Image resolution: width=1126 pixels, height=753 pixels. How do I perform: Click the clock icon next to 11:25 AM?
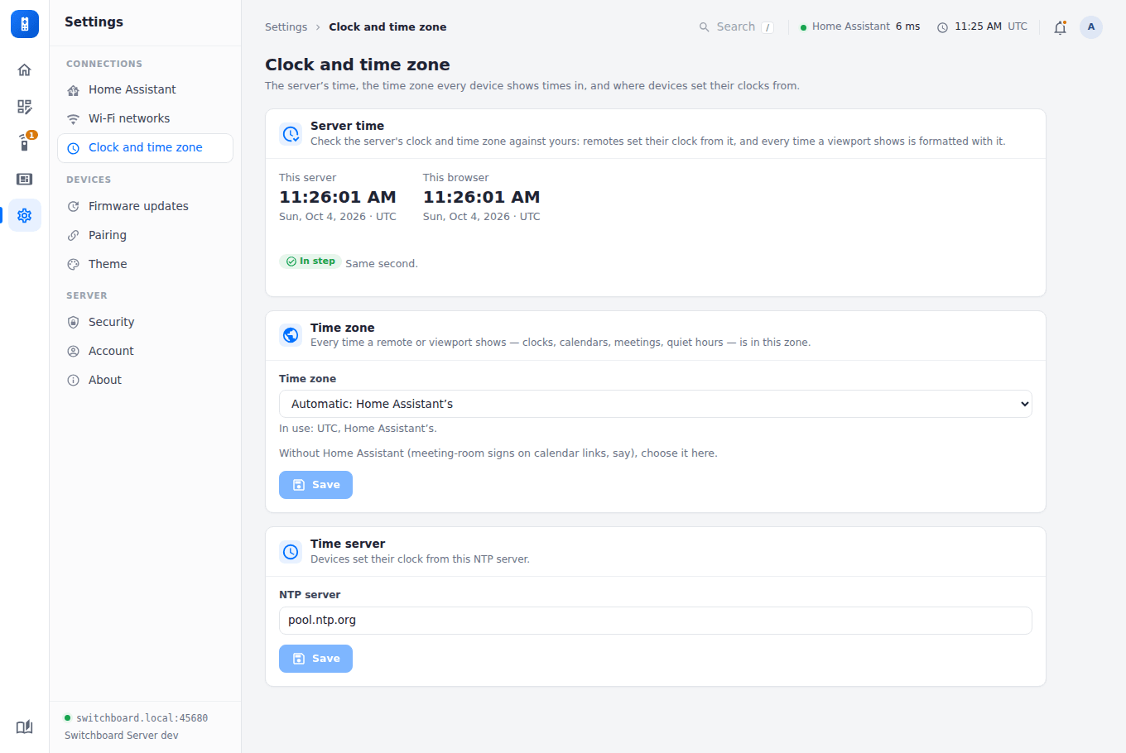click(x=942, y=27)
